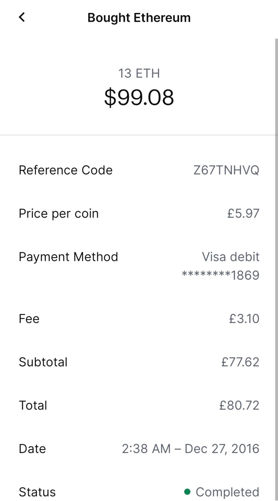The height and width of the screenshot is (501, 278).
Task: Select the Completed status text
Action: 227,492
